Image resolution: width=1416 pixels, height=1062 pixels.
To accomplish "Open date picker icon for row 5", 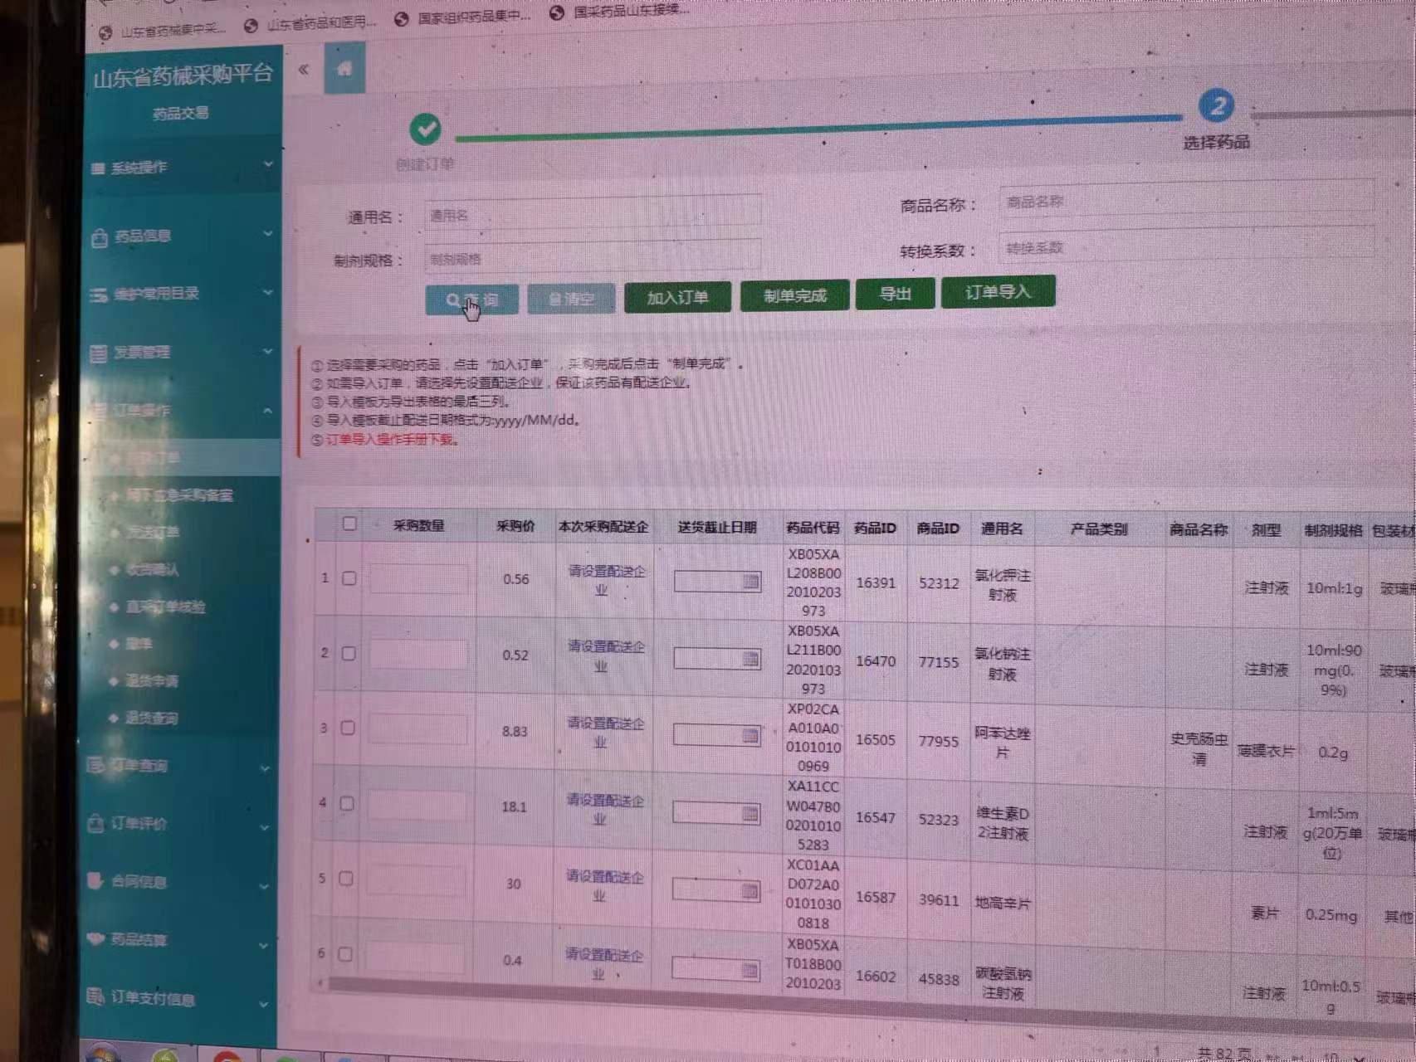I will [x=749, y=890].
